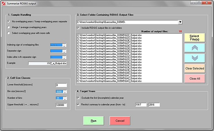Screen dimensions: 214x131
Task: Select the G35_Output.xlsx file row
Action: click(x=109, y=65)
